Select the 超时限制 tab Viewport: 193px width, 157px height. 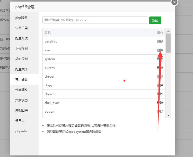coord(21,59)
